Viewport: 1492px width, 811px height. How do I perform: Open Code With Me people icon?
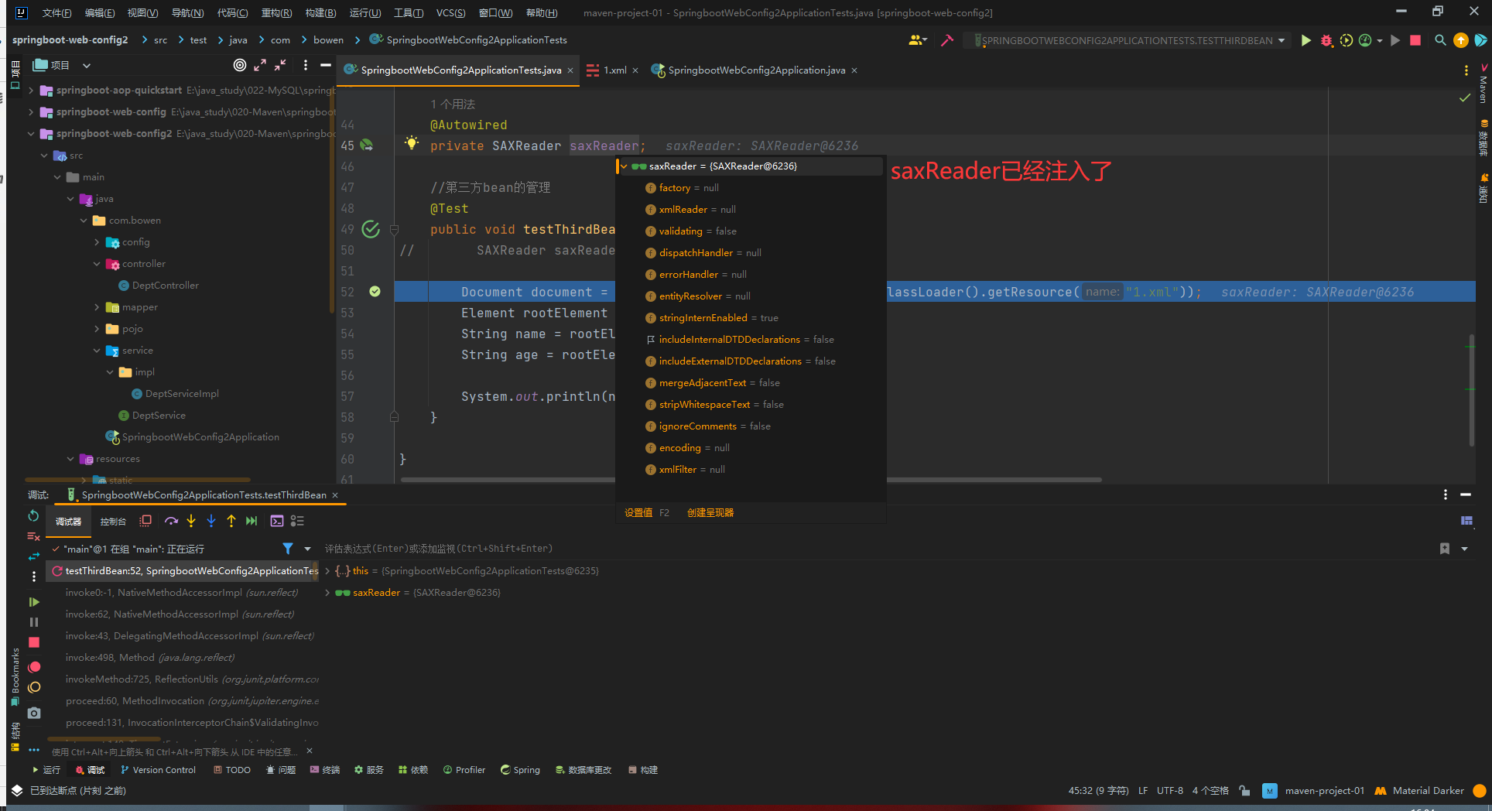[x=917, y=40]
